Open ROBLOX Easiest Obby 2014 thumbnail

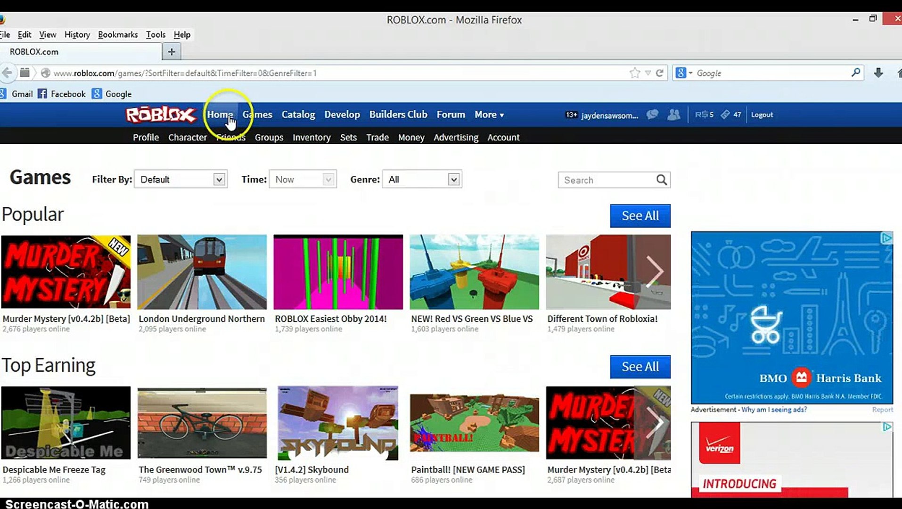pyautogui.click(x=338, y=272)
